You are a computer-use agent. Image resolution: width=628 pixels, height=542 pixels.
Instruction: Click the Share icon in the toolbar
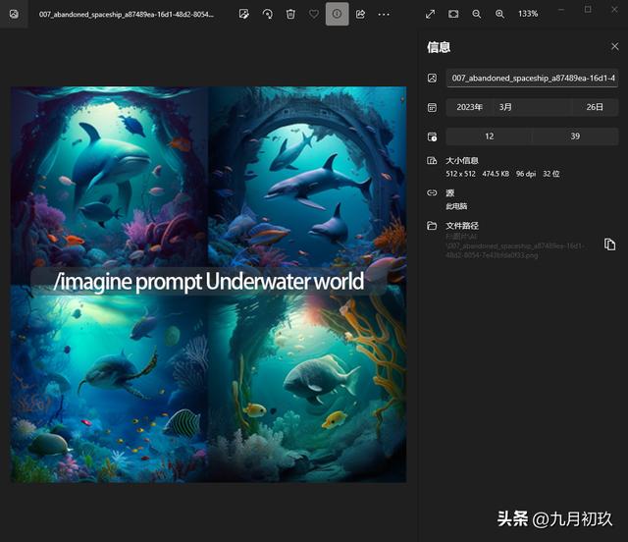tap(360, 14)
